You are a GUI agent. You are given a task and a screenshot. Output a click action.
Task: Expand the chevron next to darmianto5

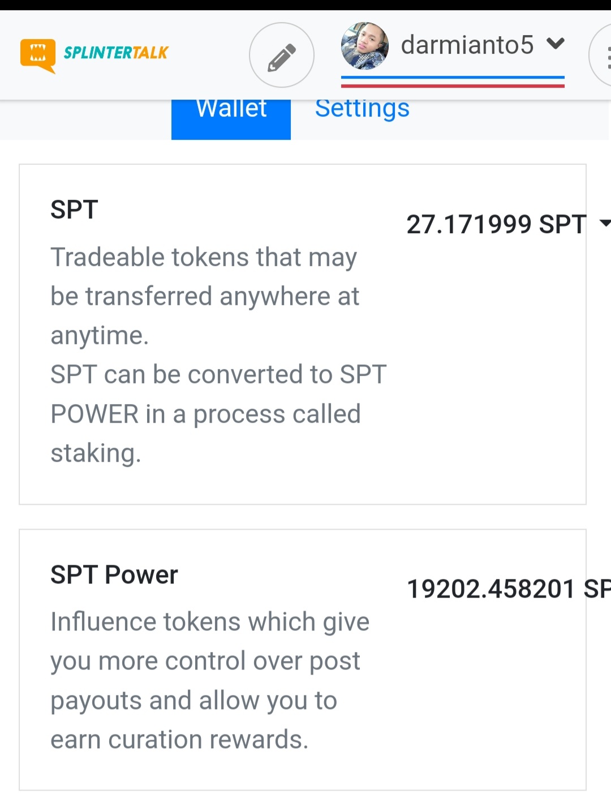[556, 44]
